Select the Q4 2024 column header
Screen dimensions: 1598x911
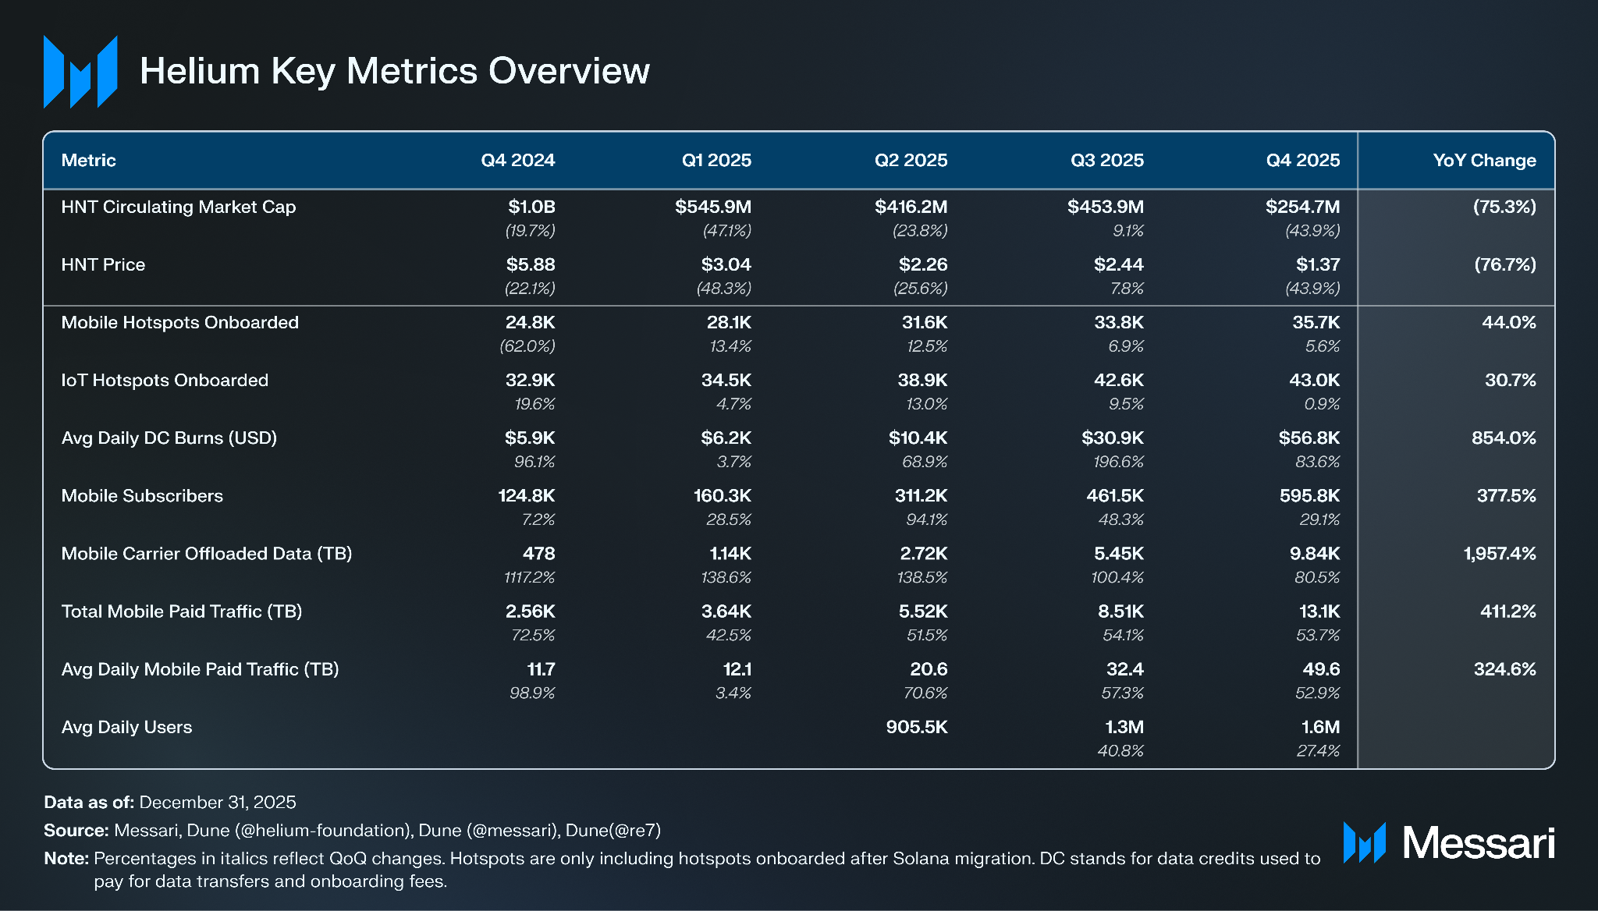pyautogui.click(x=517, y=161)
